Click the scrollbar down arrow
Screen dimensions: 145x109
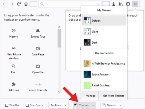(x=59, y=92)
